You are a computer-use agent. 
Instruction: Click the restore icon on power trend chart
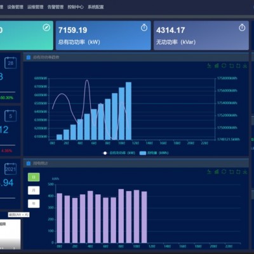click(224, 65)
